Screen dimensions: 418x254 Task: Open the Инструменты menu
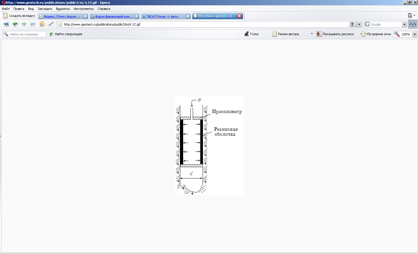point(84,9)
